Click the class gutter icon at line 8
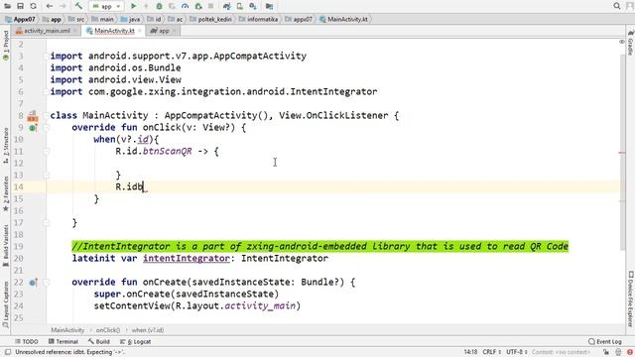The image size is (635, 357). (33, 116)
